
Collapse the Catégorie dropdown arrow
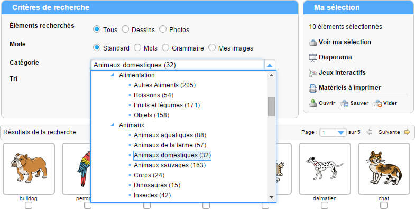[x=270, y=65]
